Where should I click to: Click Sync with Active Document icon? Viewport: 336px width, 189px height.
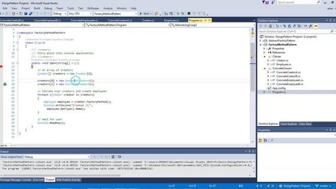(285, 26)
